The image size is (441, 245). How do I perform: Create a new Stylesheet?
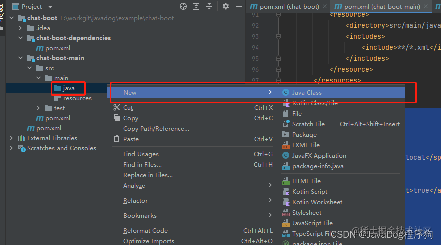click(x=340, y=213)
